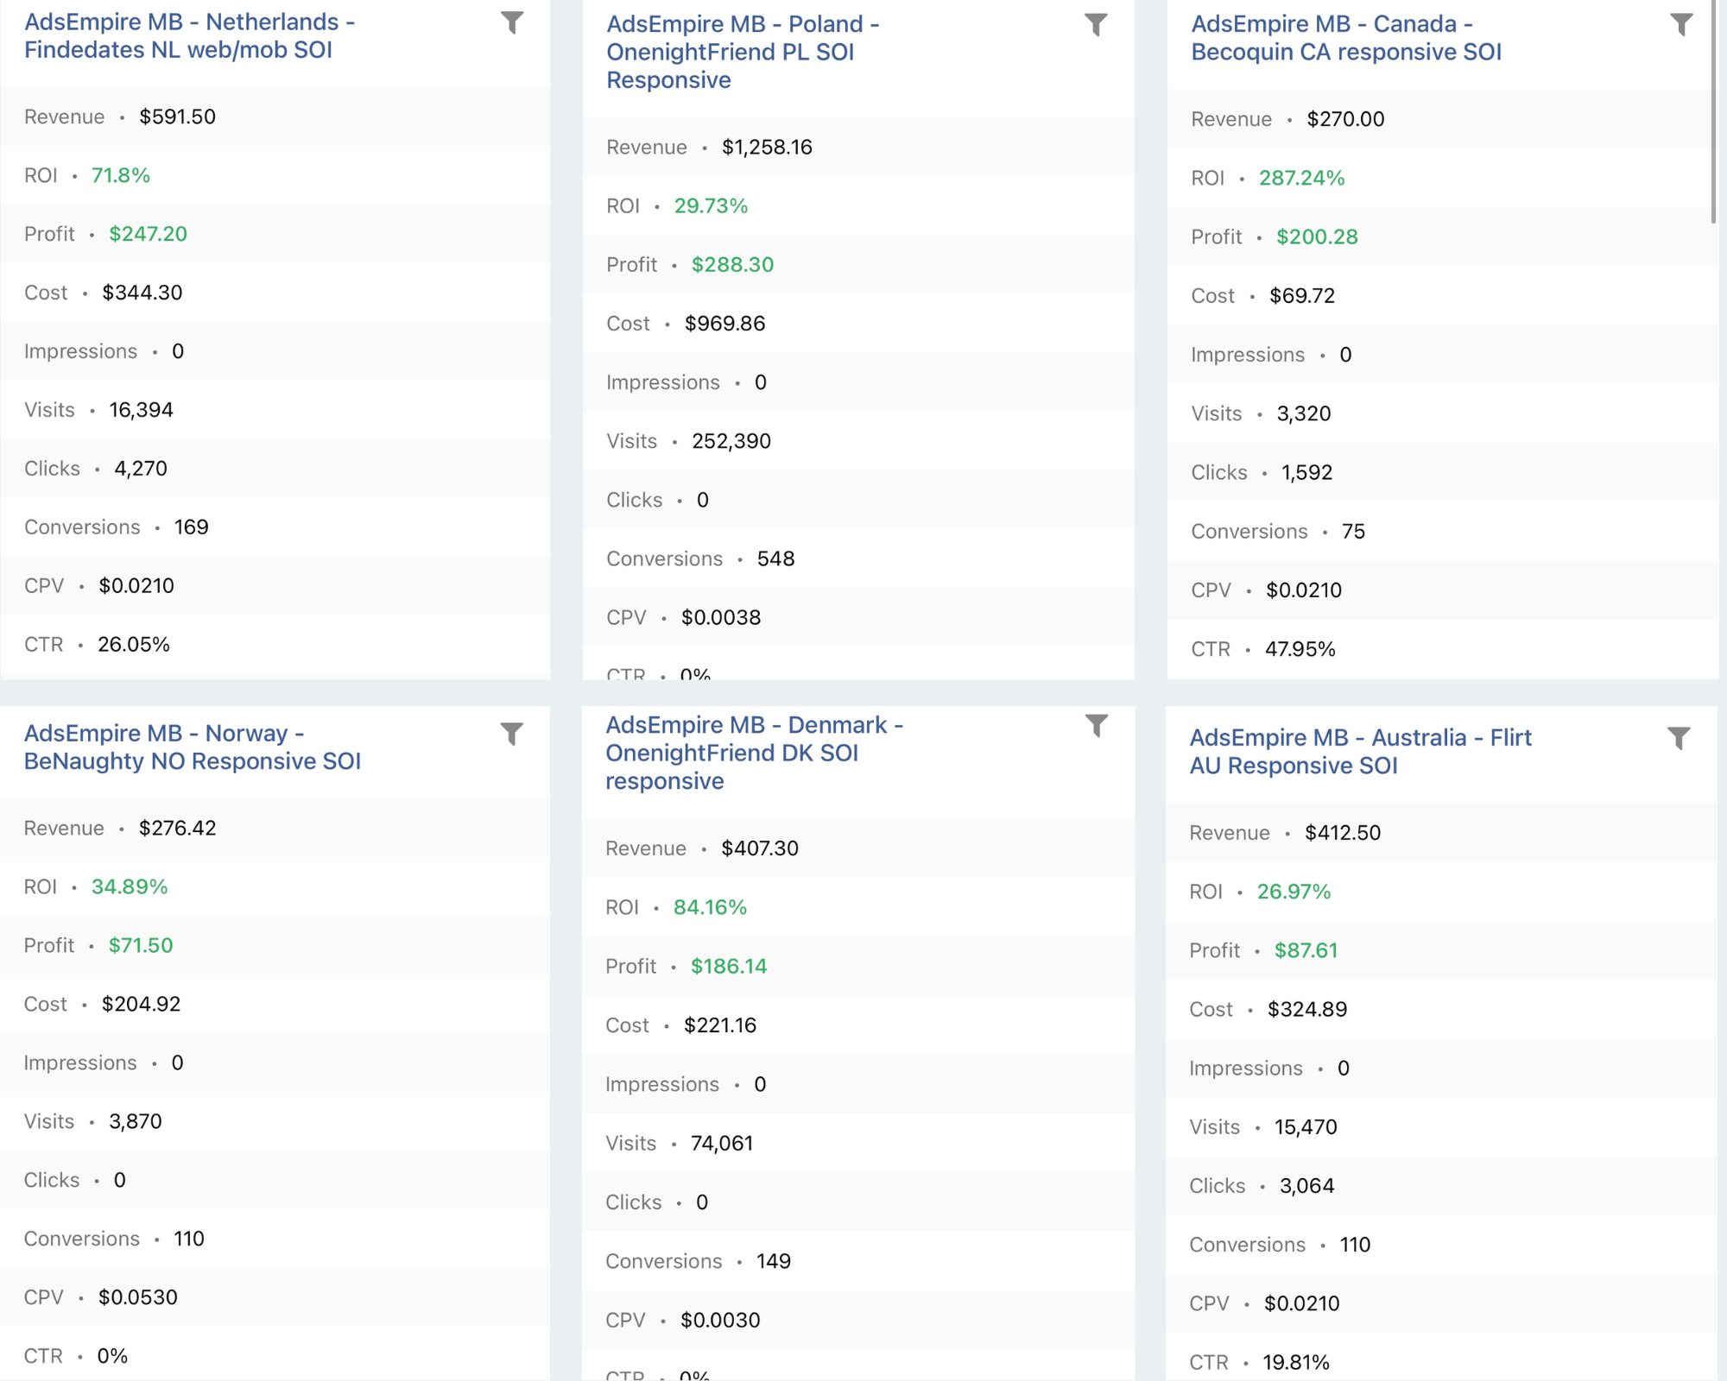Click the $591.50 revenue value in Netherlands card
The width and height of the screenshot is (1727, 1381).
point(177,117)
